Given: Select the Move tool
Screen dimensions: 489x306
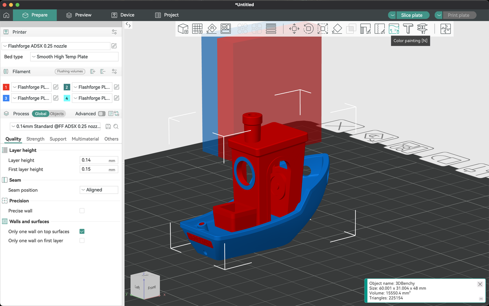Looking at the screenshot, I should 294,29.
